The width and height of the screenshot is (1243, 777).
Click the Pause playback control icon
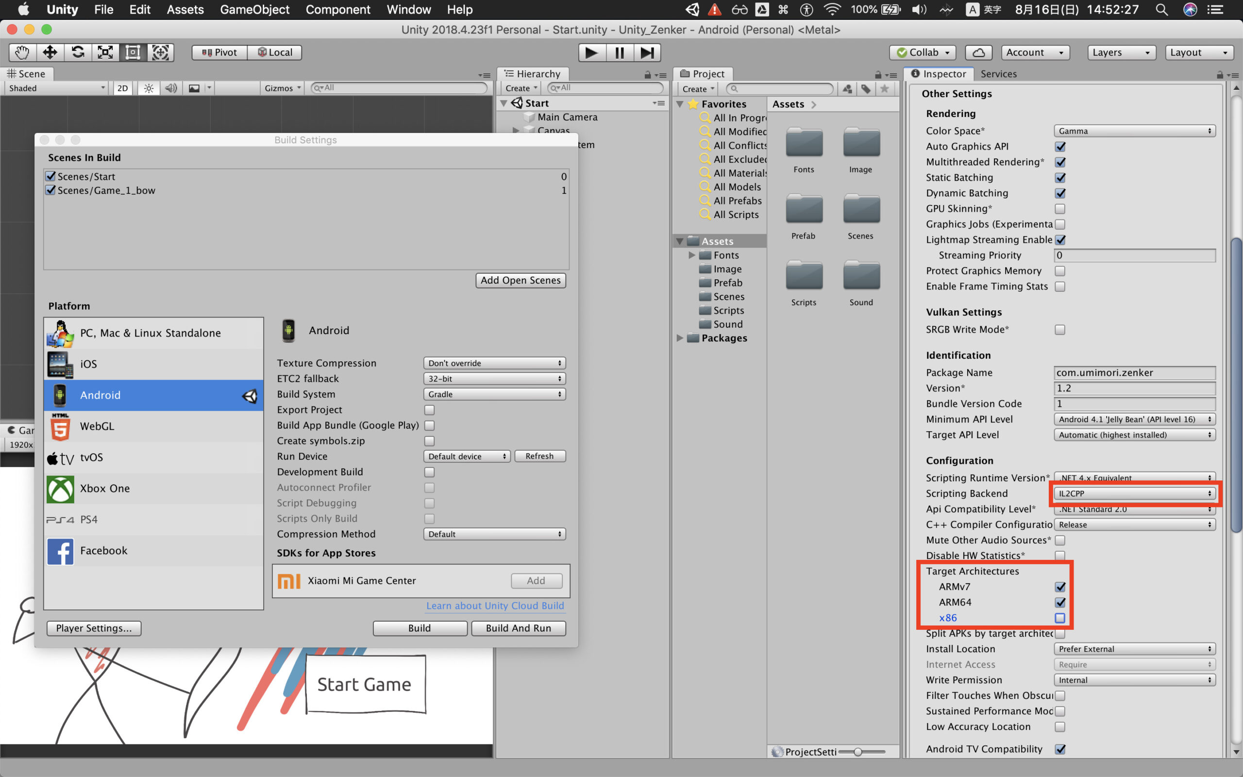[619, 52]
